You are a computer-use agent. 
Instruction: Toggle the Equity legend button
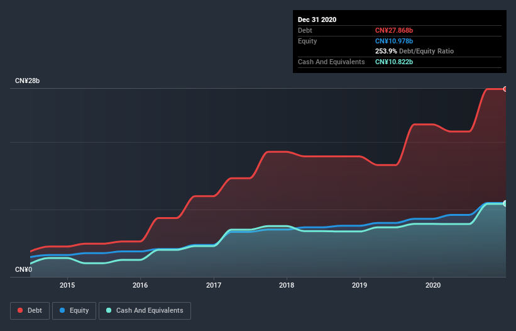pos(74,311)
